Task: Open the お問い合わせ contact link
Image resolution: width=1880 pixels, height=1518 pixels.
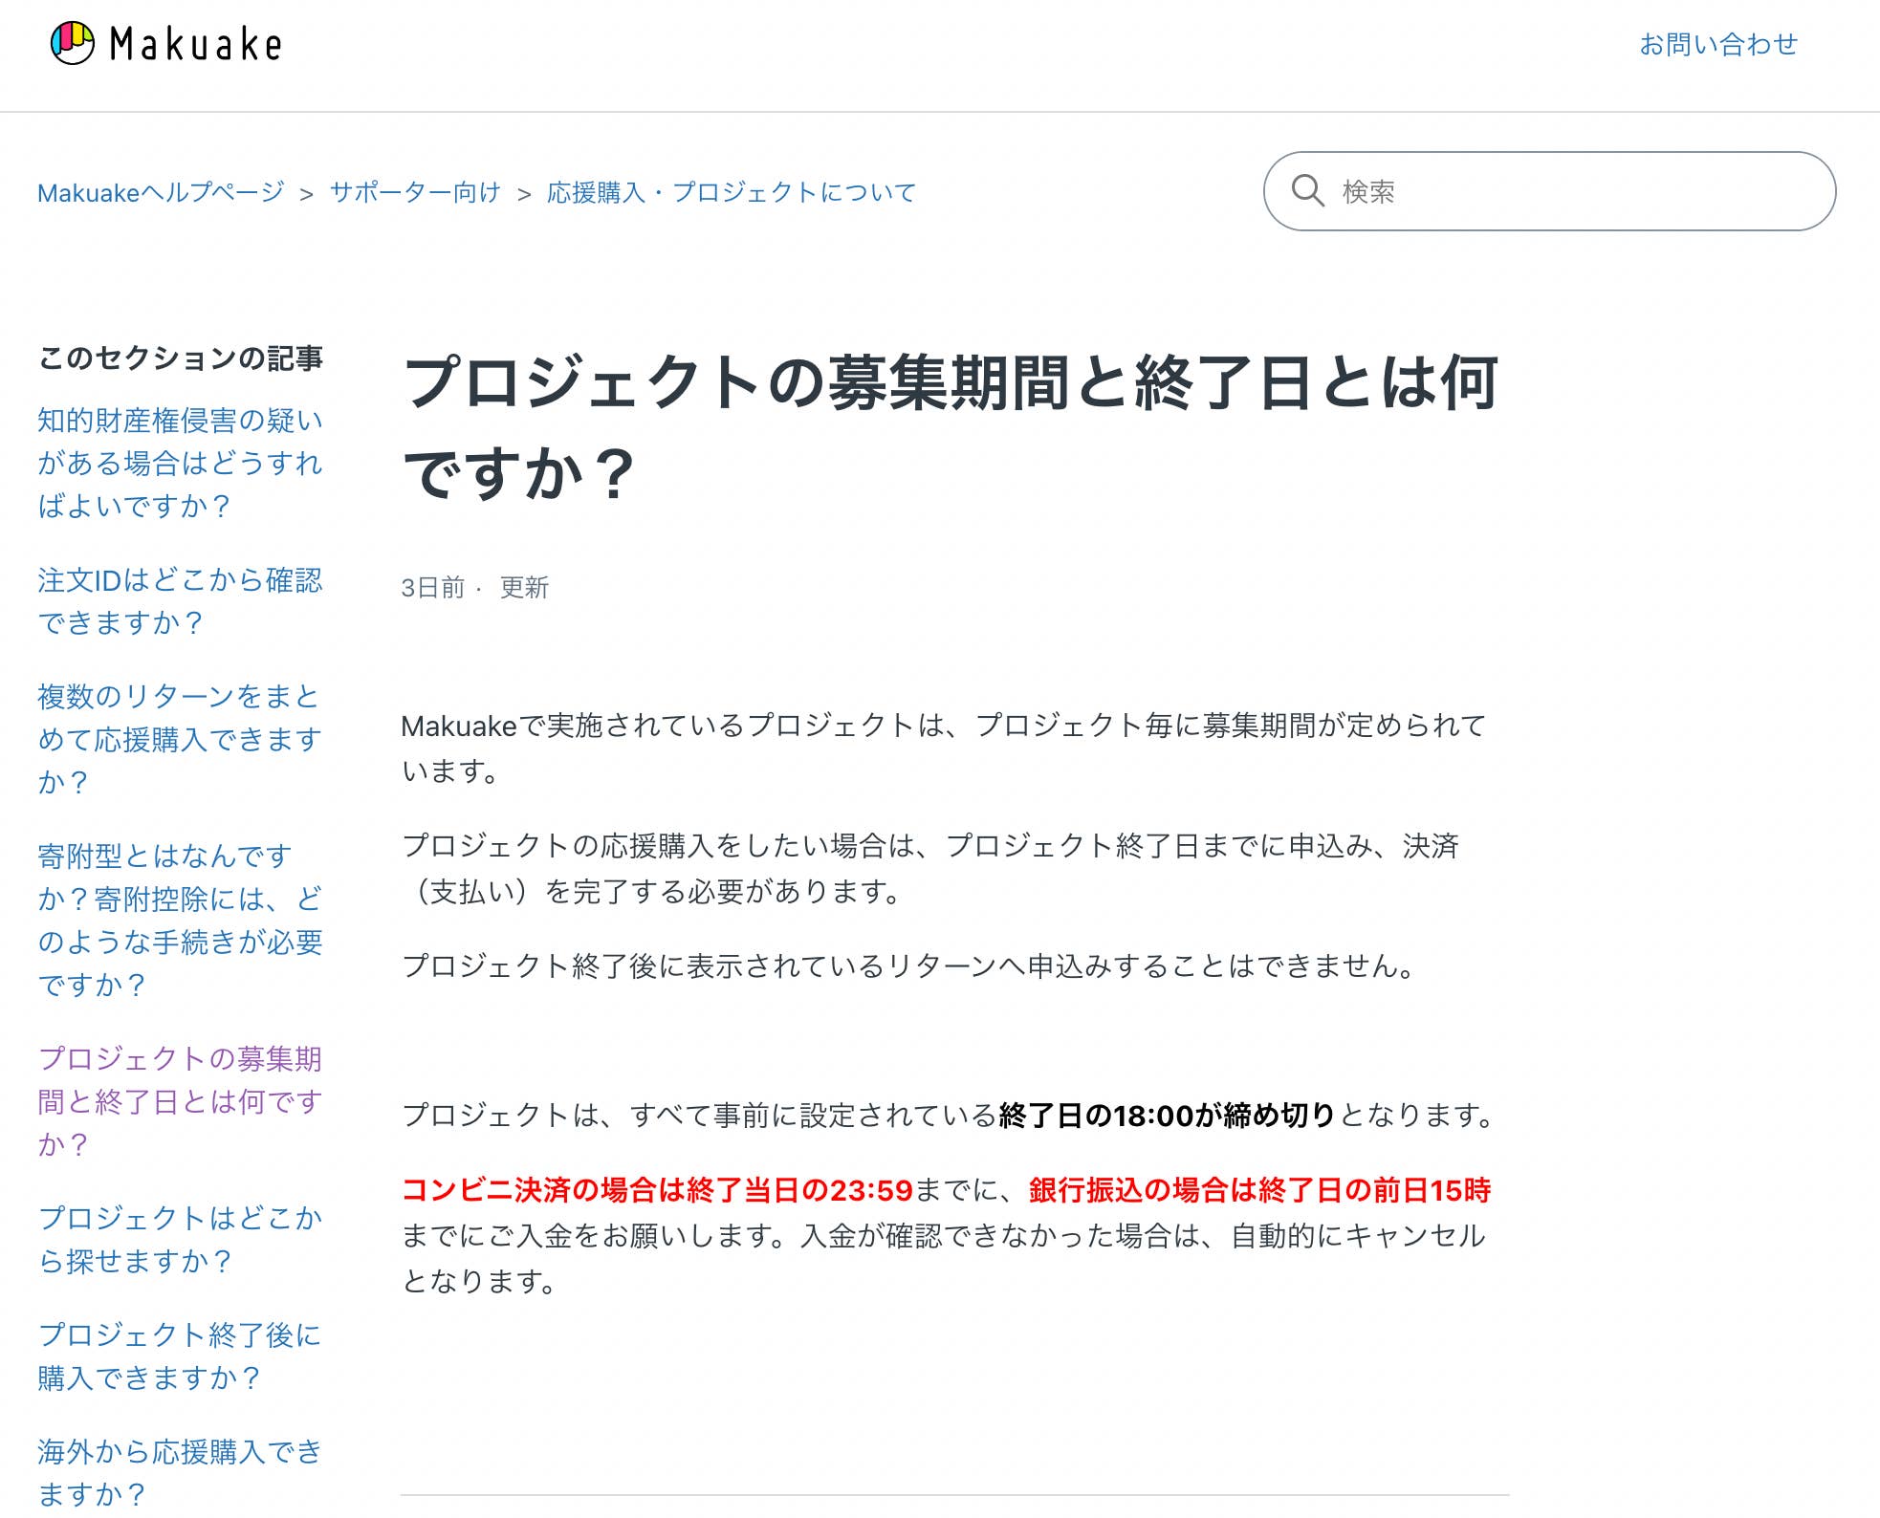Action: (x=1718, y=44)
